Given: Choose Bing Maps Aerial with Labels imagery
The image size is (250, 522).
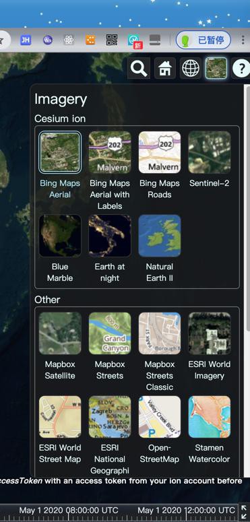Looking at the screenshot, I should click(110, 152).
